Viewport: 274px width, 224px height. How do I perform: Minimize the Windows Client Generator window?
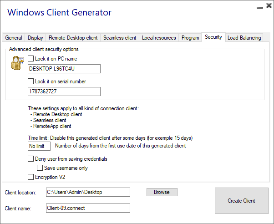point(259,7)
